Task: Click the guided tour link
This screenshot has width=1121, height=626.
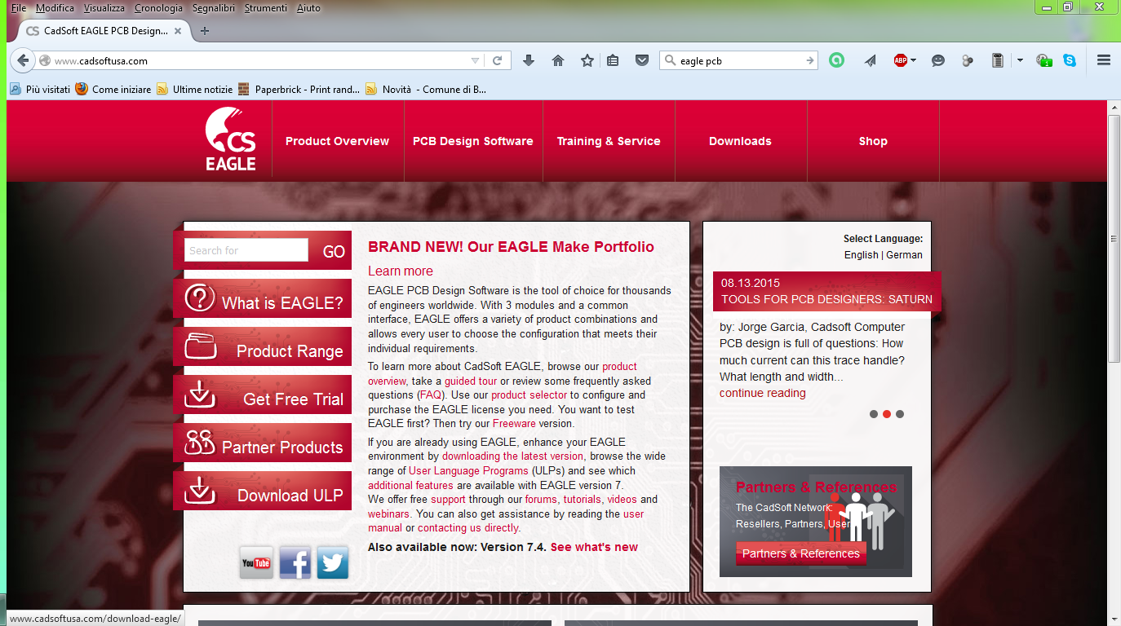Action: click(471, 381)
